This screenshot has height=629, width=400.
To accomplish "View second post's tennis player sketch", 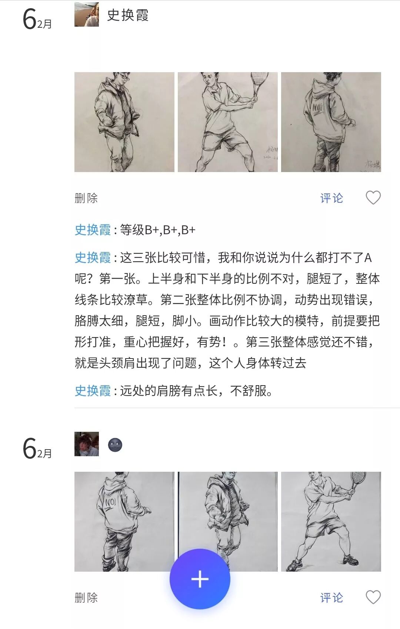I will click(331, 522).
